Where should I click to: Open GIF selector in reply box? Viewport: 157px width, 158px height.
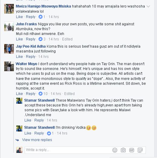132,150
